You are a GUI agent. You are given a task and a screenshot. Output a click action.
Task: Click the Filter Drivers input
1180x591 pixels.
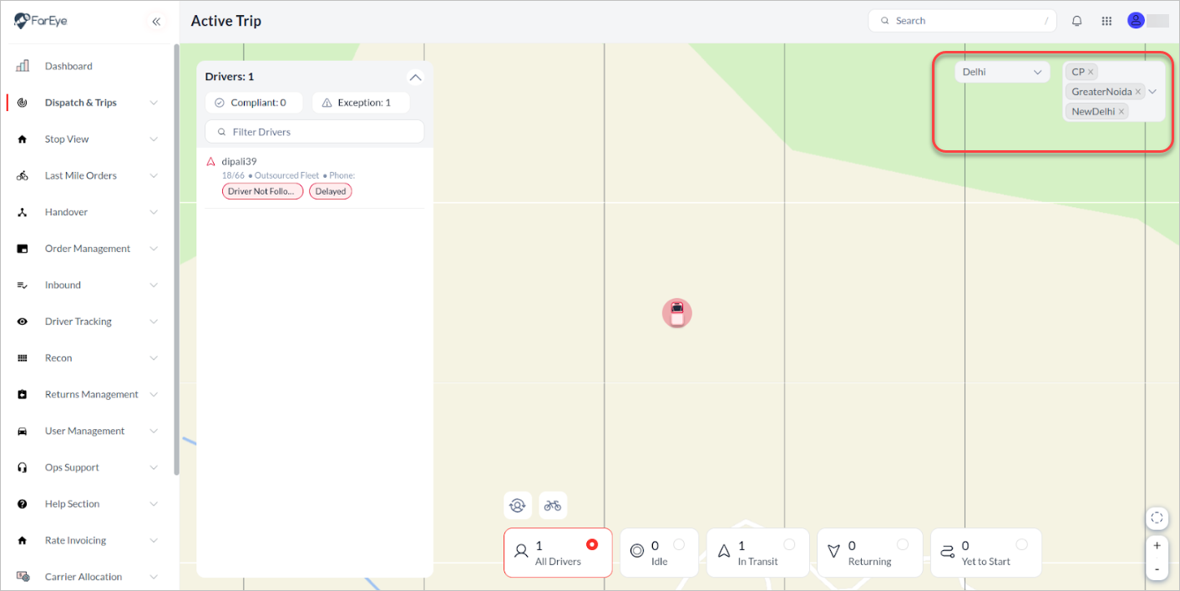[x=315, y=132]
